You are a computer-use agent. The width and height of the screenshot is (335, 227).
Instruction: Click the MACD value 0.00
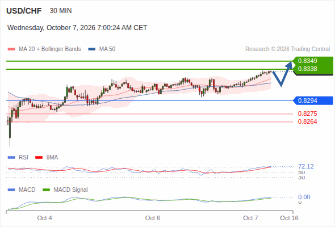[x=304, y=197]
